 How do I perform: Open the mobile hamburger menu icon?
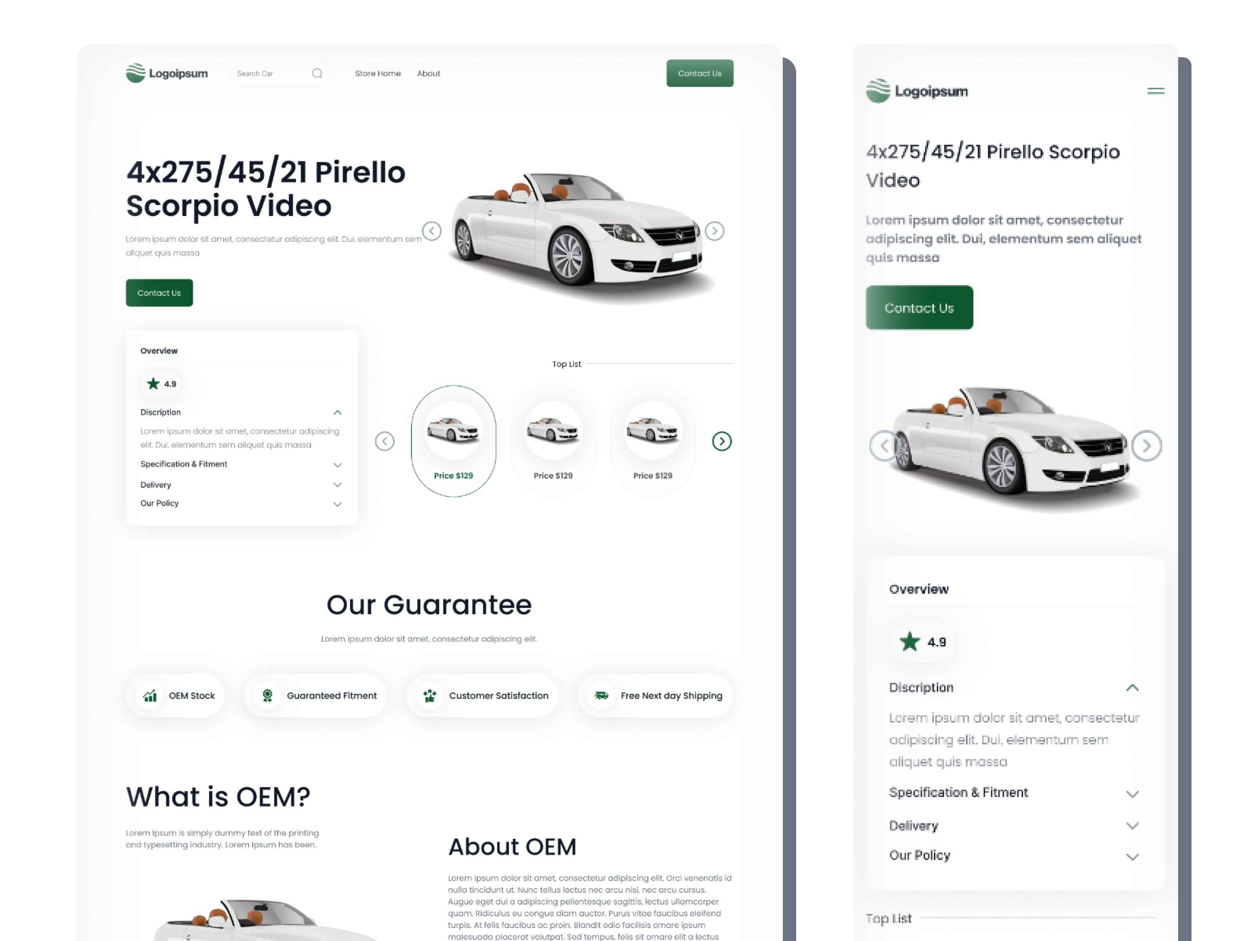[1155, 91]
